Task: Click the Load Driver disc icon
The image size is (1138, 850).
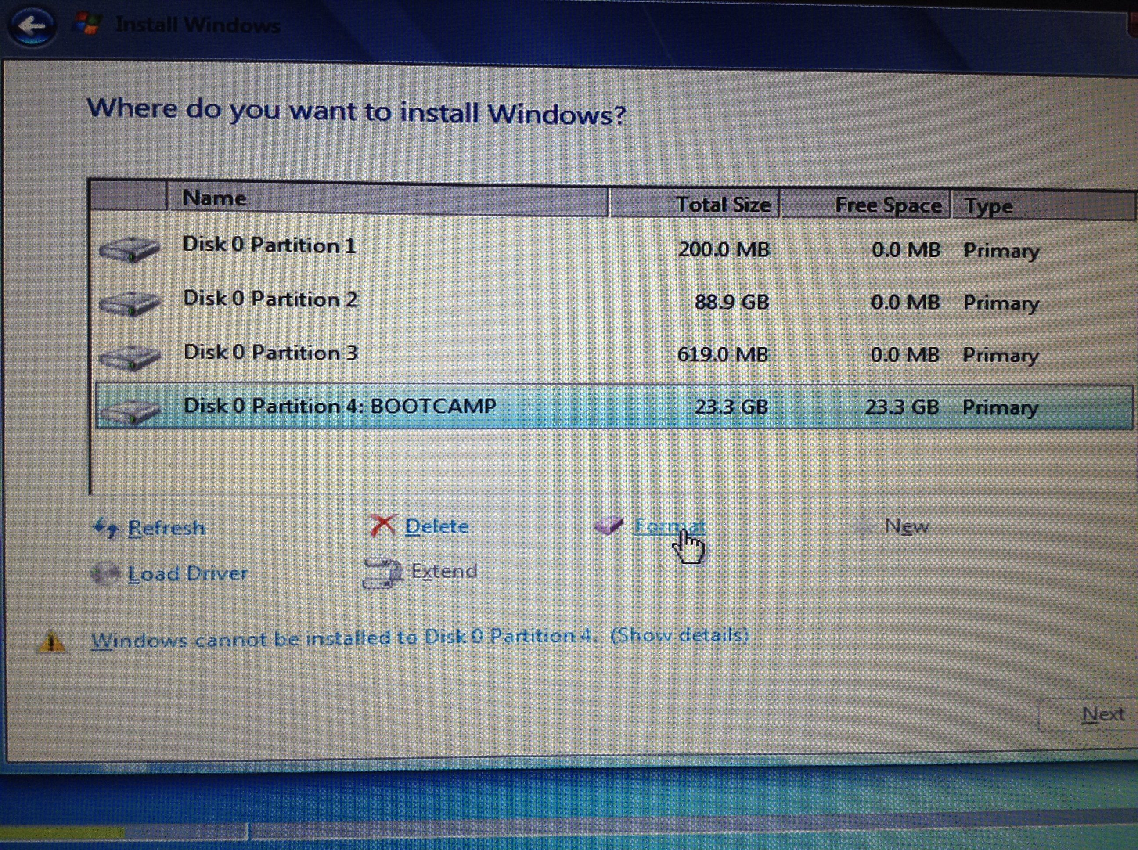Action: (x=105, y=574)
